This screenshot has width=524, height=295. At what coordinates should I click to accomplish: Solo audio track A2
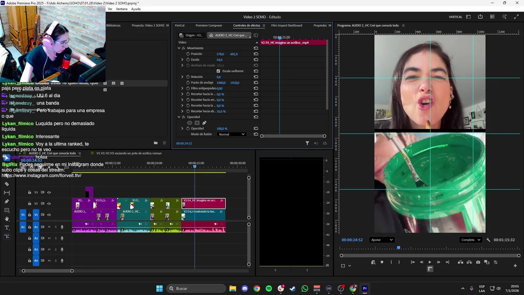[x=56, y=238]
